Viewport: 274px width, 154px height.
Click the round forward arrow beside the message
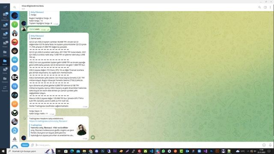coord(93,137)
